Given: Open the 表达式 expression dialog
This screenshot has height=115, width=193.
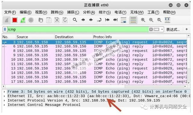Looking at the screenshot, I should click(173, 30).
